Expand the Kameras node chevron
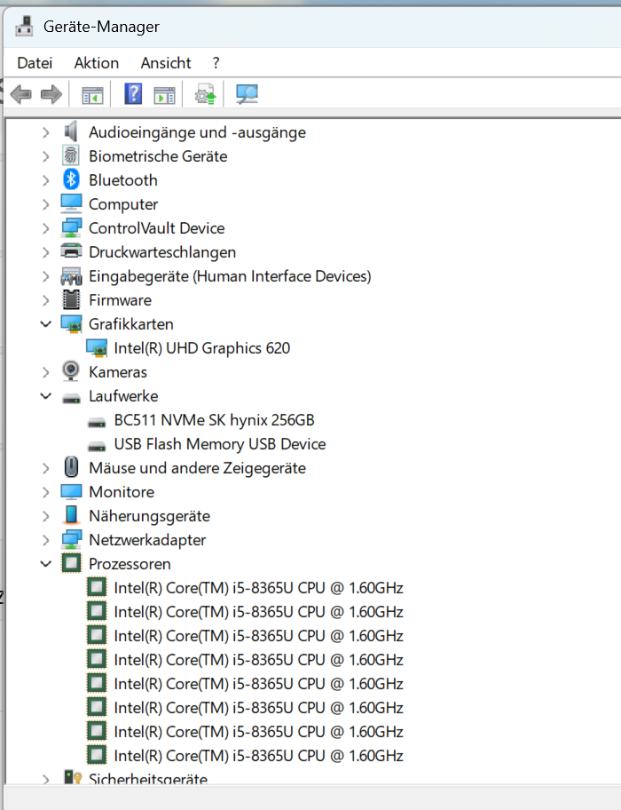Image resolution: width=621 pixels, height=810 pixels. click(x=46, y=372)
